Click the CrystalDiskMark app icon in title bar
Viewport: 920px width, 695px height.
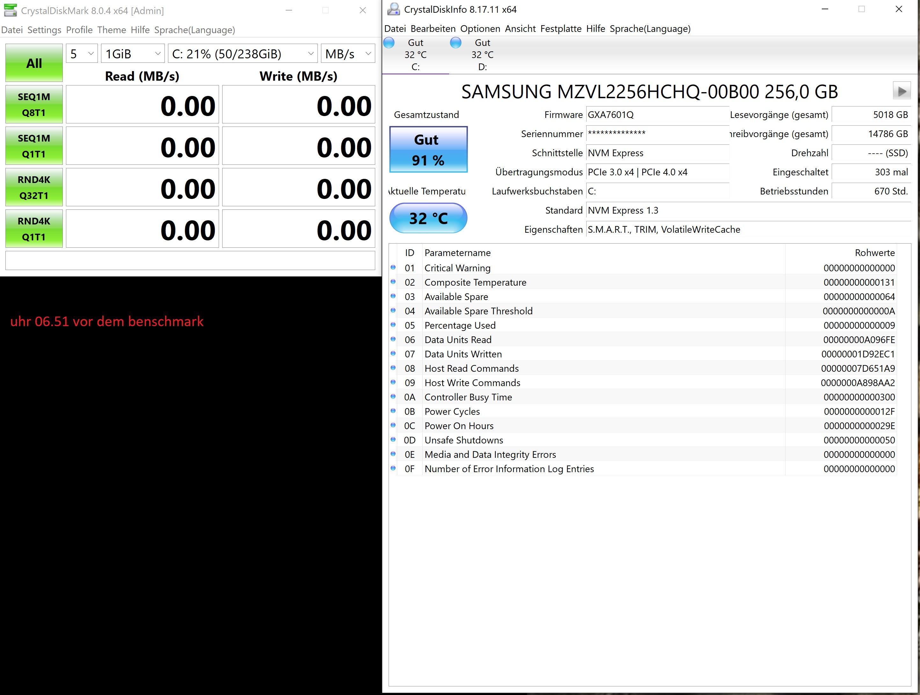tap(11, 11)
